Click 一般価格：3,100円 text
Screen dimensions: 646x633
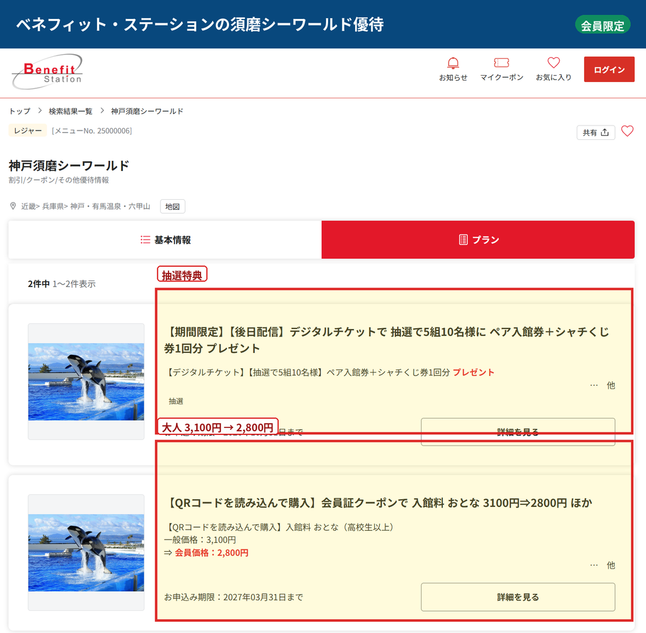[200, 540]
